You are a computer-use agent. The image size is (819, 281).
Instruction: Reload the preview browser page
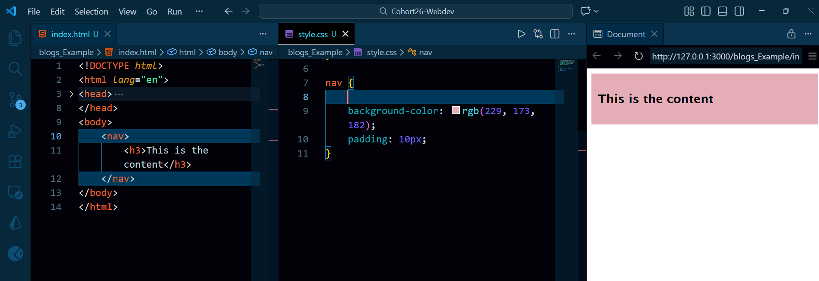tap(639, 56)
